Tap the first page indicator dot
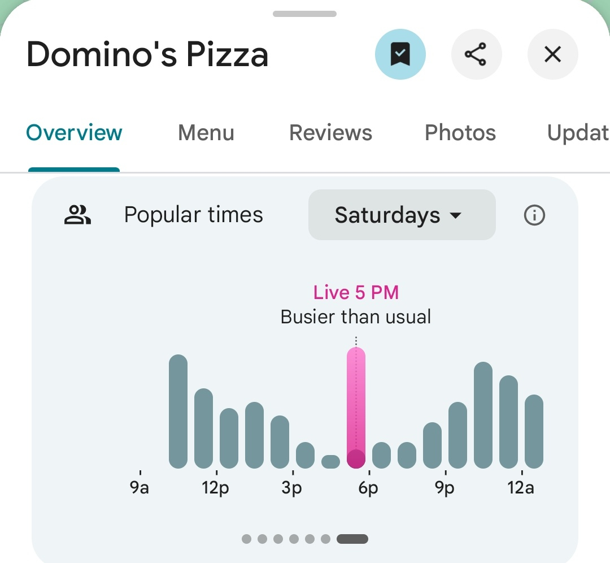 [246, 539]
